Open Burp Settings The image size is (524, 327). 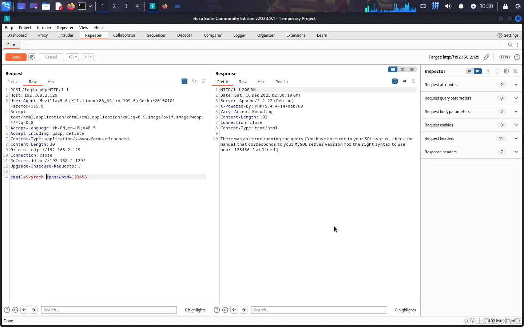(x=508, y=35)
